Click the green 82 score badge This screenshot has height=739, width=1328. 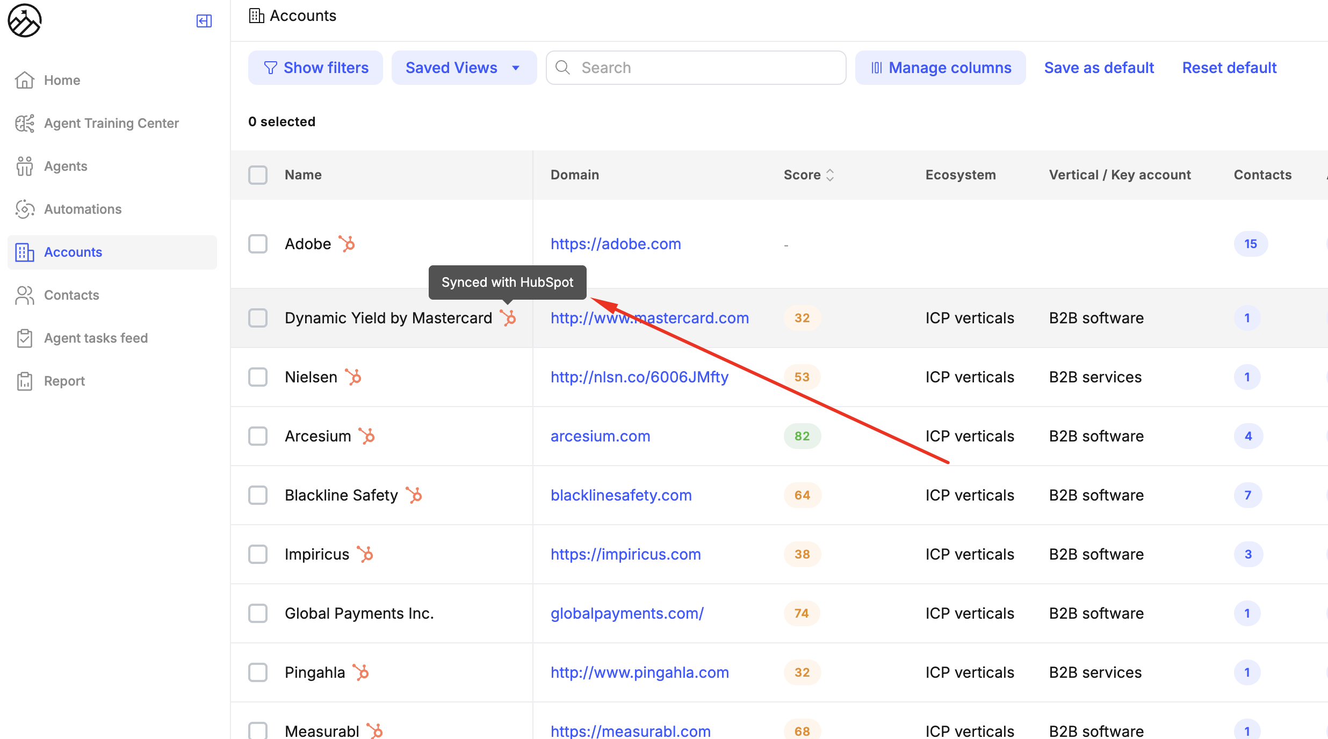[802, 436]
